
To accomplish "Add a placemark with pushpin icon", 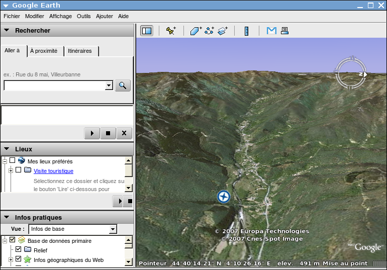I will (x=171, y=31).
